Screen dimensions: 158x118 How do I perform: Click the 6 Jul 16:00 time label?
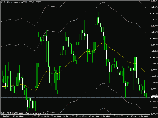(131, 116)
